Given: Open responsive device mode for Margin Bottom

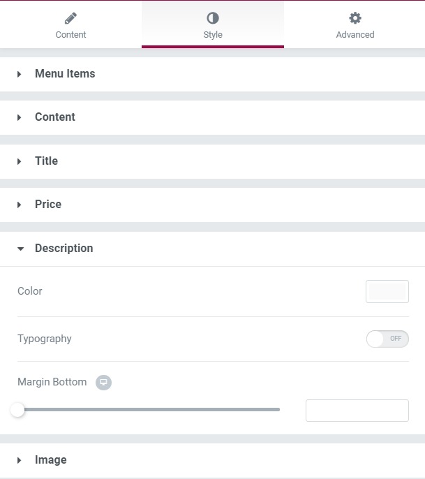Looking at the screenshot, I should click(x=103, y=382).
